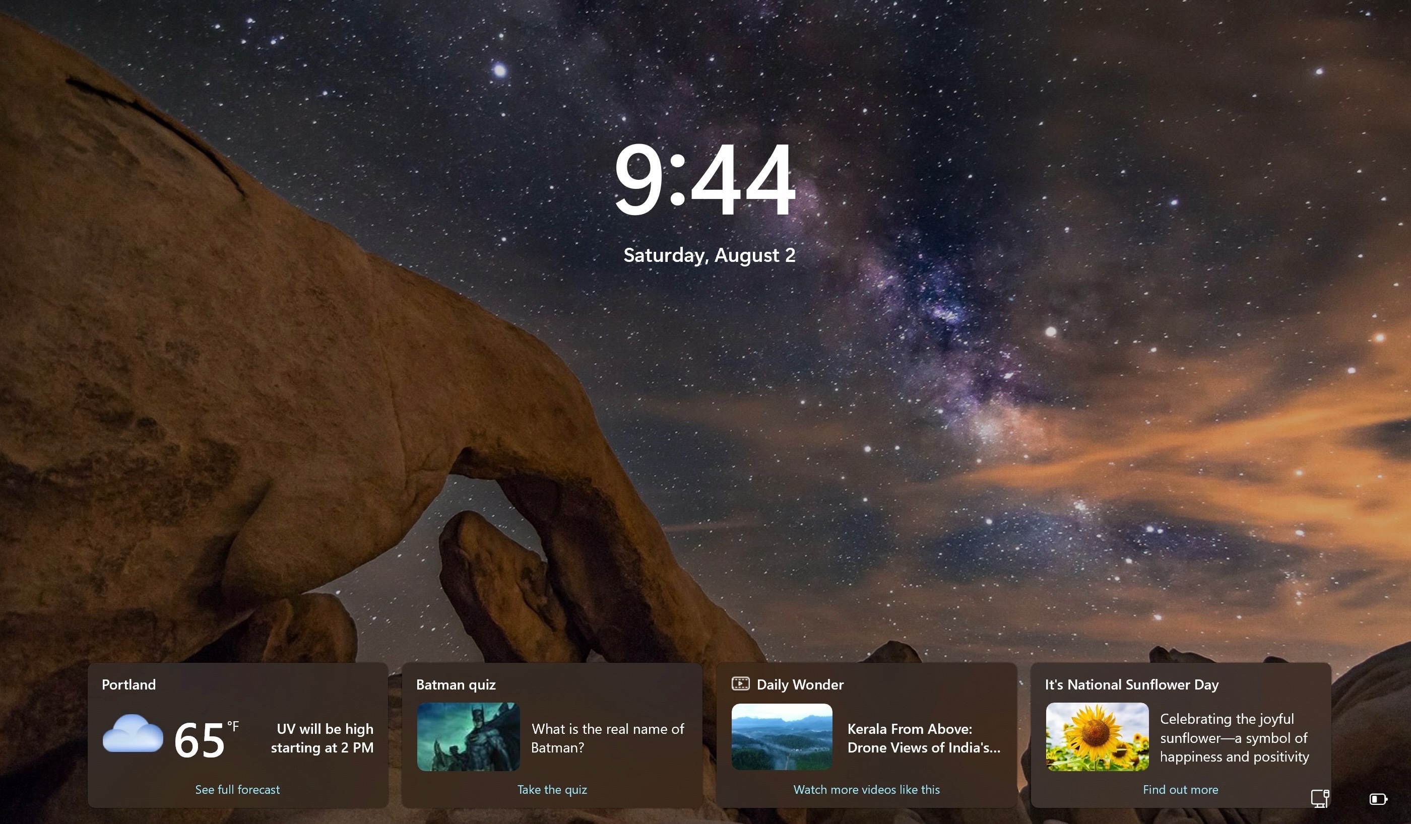Click the wired network status icon

click(1320, 798)
